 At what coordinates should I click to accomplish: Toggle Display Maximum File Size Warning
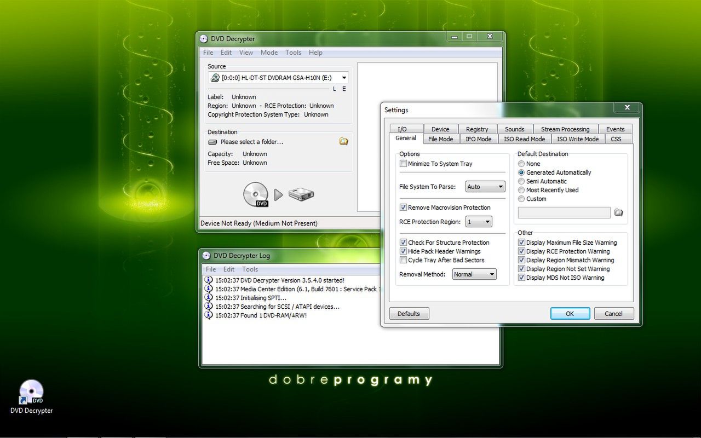(x=522, y=243)
